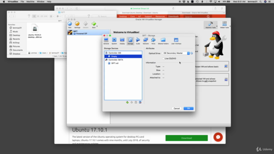This screenshot has width=274, height=154.
Task: Click the remove storage attachment icon
Action: point(140,102)
